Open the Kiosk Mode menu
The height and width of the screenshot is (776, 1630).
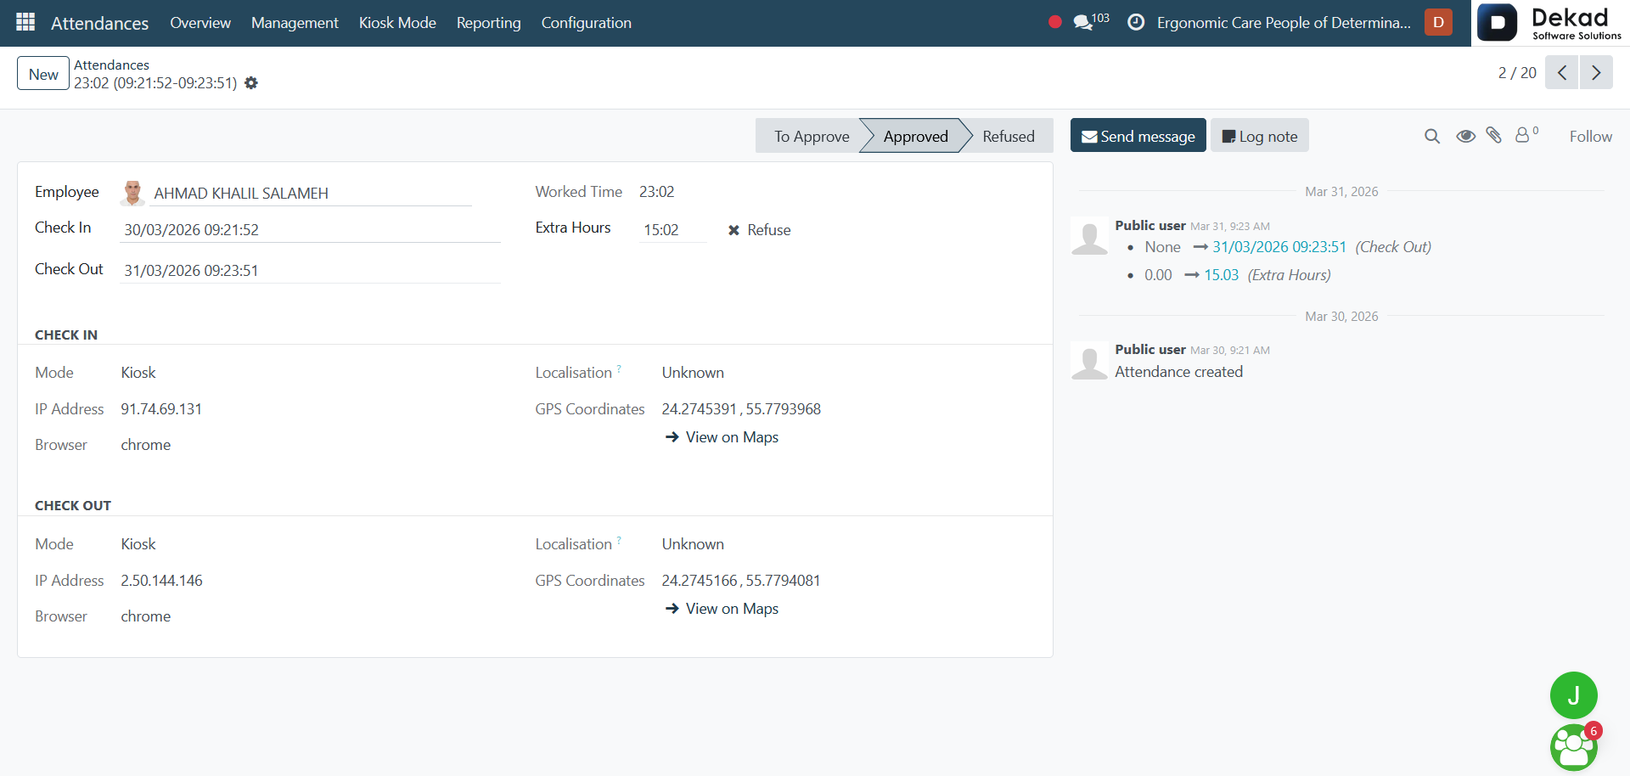pyautogui.click(x=397, y=23)
